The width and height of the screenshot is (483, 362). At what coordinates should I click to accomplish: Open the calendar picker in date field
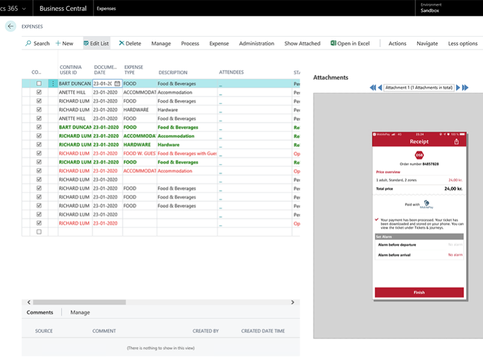(117, 83)
